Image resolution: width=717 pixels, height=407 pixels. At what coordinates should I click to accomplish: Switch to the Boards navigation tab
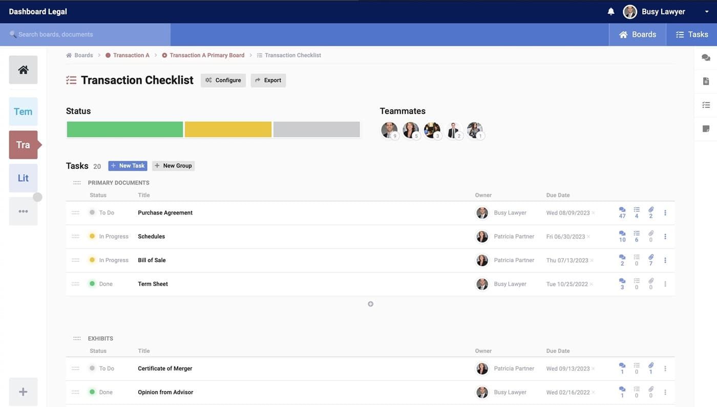coord(638,34)
